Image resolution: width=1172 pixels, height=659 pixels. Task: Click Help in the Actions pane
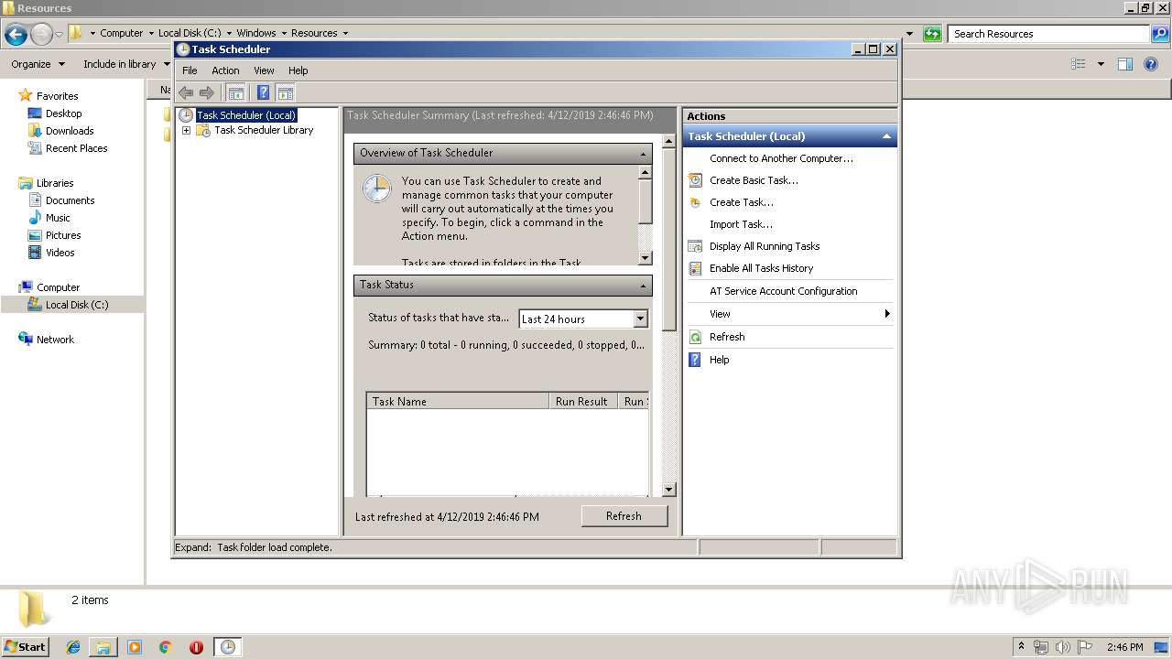click(x=720, y=360)
